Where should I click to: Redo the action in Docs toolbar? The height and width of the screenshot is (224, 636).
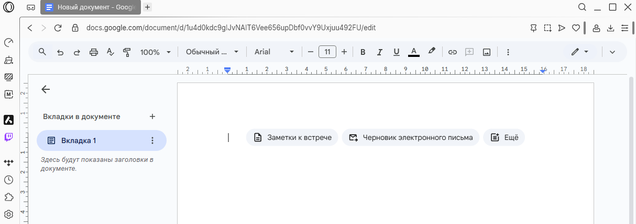(x=76, y=52)
